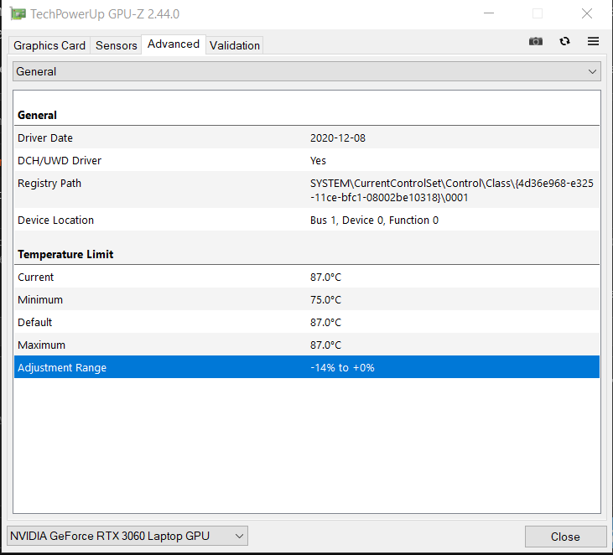The height and width of the screenshot is (555, 613).
Task: Select the Device Location row
Action: [307, 220]
